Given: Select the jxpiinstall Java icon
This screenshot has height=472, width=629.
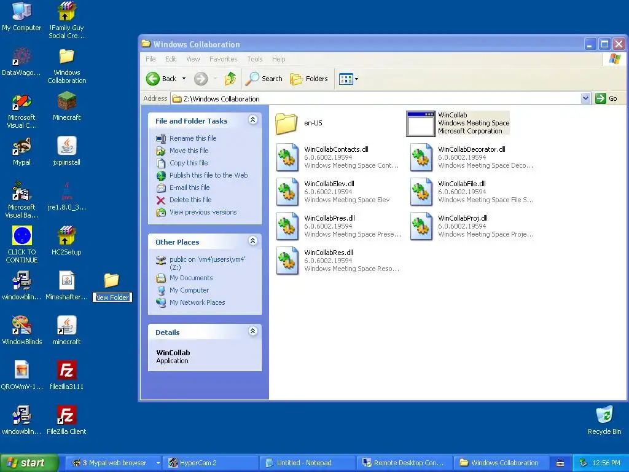Looking at the screenshot, I should coord(66,146).
